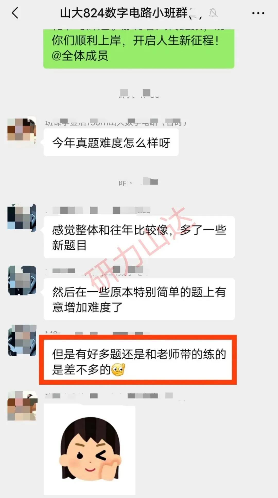The image size is (278, 498).
Task: Tap the blurred sender name above sticker
Action: click(x=109, y=396)
